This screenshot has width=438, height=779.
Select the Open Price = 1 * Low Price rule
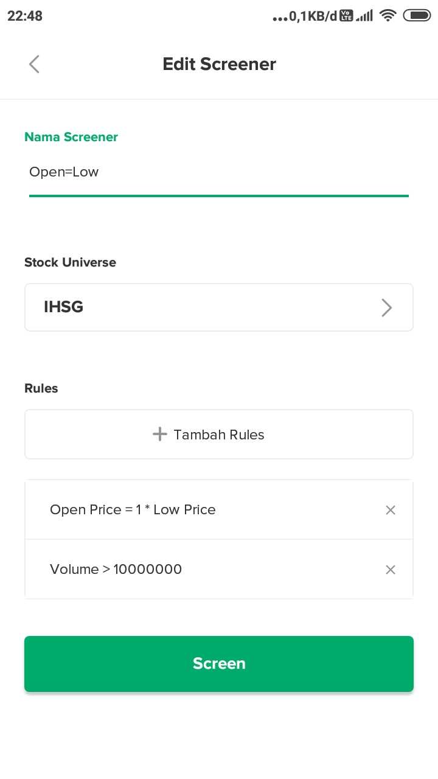pos(219,509)
